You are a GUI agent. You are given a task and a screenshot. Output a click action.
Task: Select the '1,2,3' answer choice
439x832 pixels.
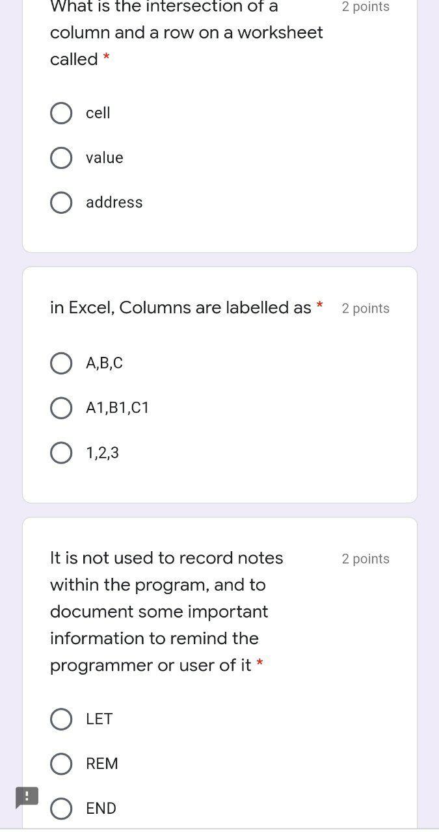(61, 452)
